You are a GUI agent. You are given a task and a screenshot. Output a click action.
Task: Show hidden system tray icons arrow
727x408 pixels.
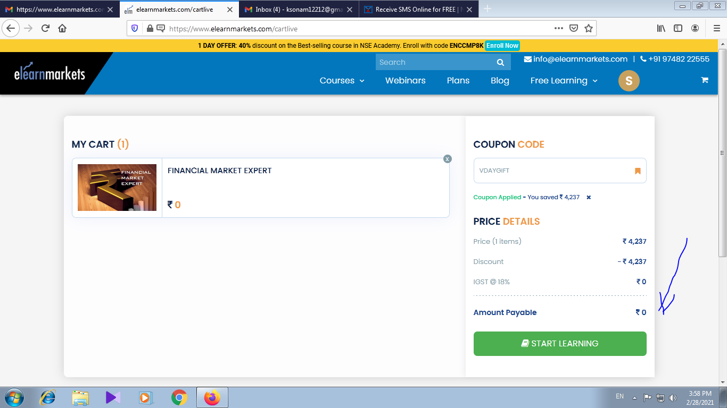click(634, 397)
